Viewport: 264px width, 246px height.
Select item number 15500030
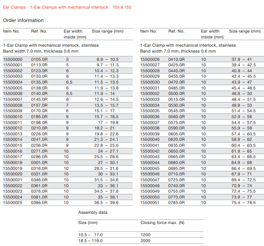coord(150,82)
